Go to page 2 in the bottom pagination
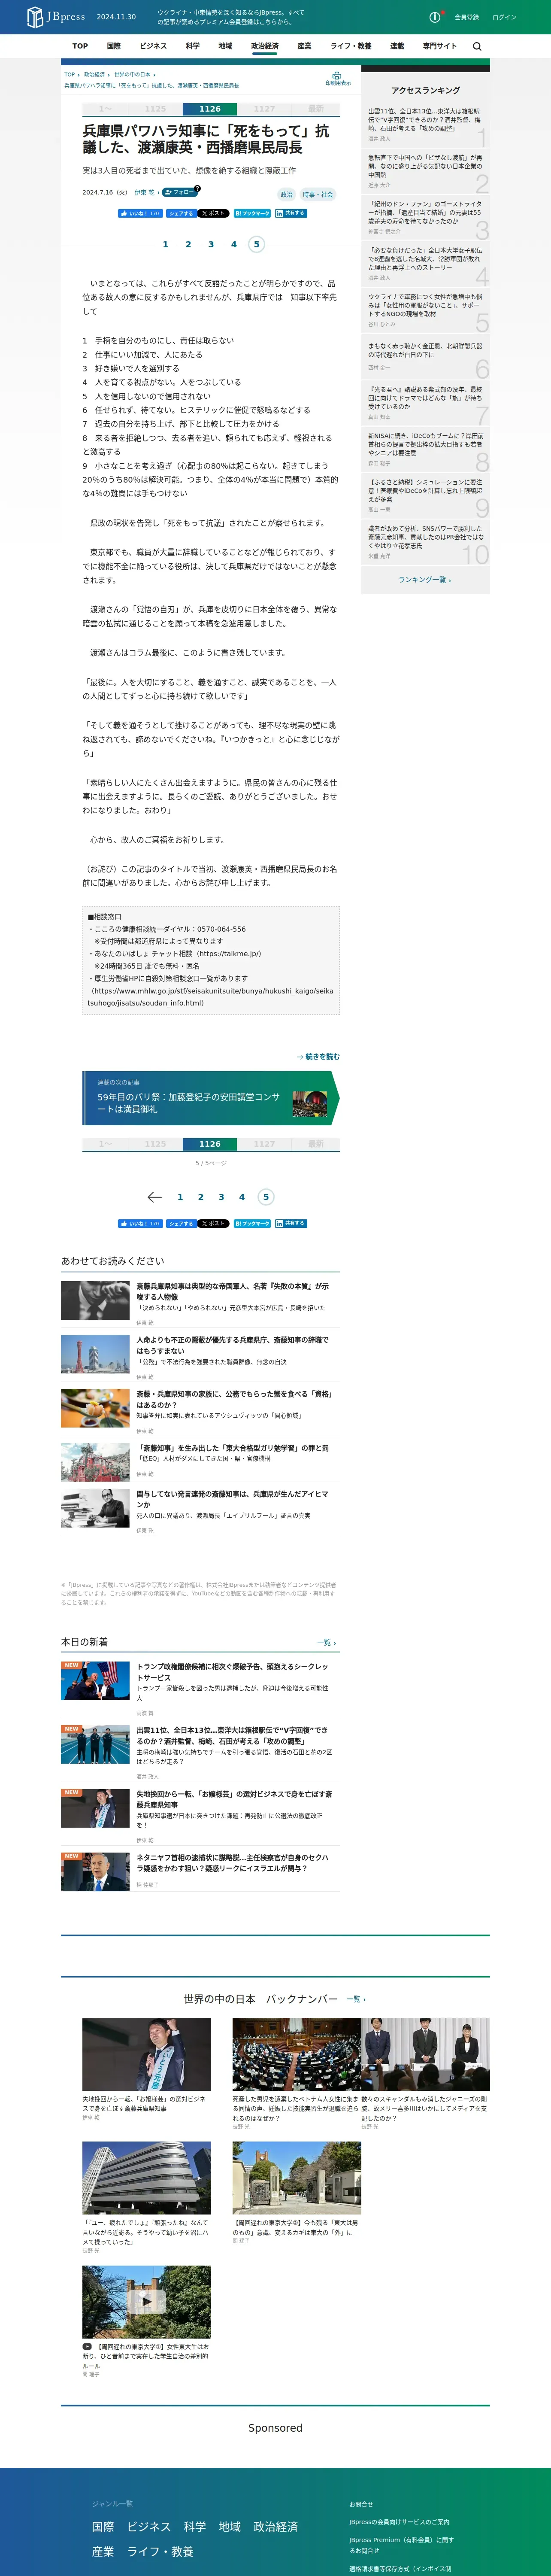This screenshot has height=2576, width=551. 200,1197
